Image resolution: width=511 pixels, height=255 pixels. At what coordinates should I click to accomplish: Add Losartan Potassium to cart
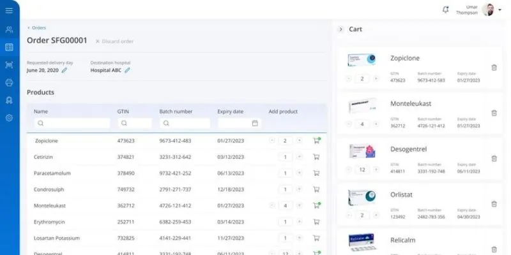316,238
